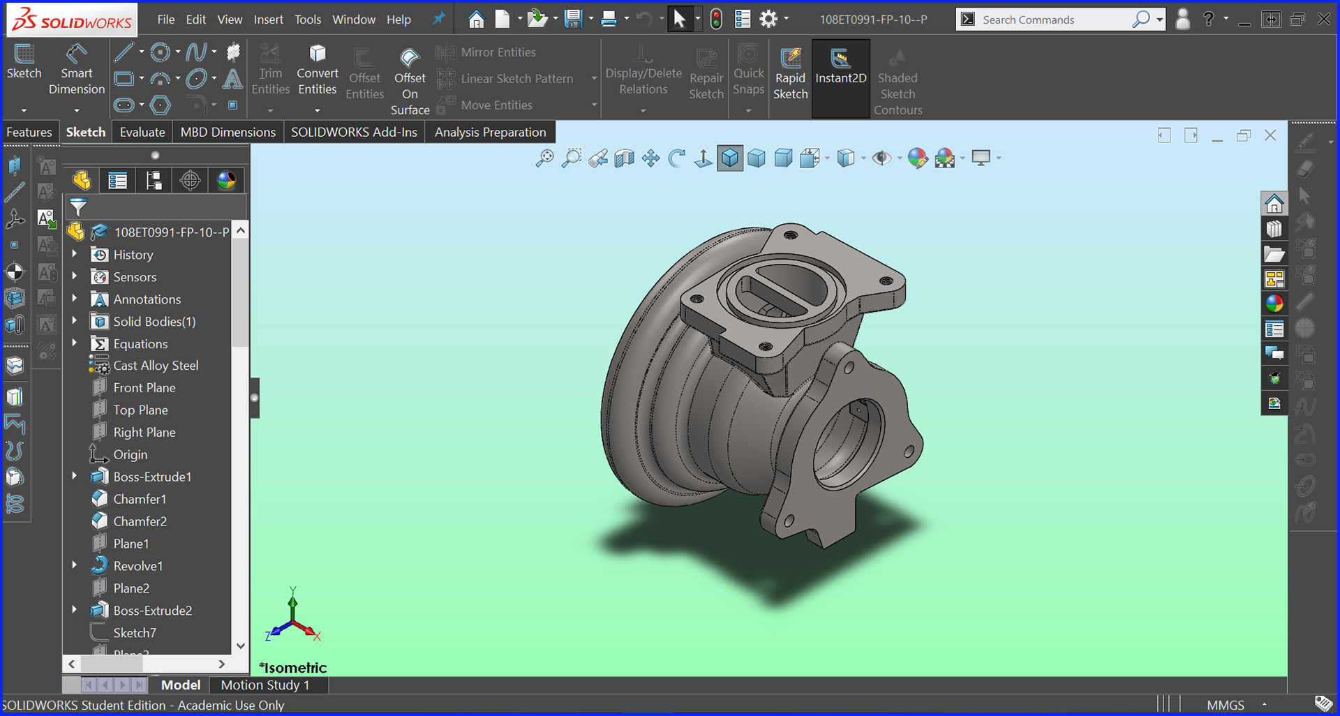Select the Circle sketch tool

[161, 52]
